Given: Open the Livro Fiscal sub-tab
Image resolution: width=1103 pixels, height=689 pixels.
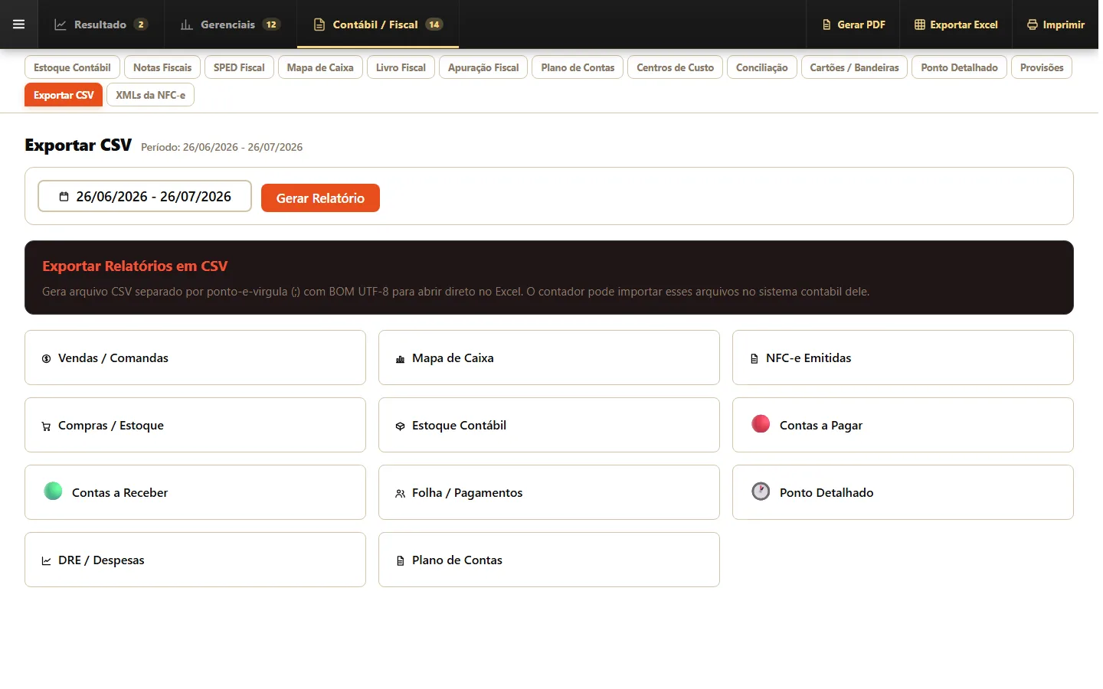Looking at the screenshot, I should [401, 67].
